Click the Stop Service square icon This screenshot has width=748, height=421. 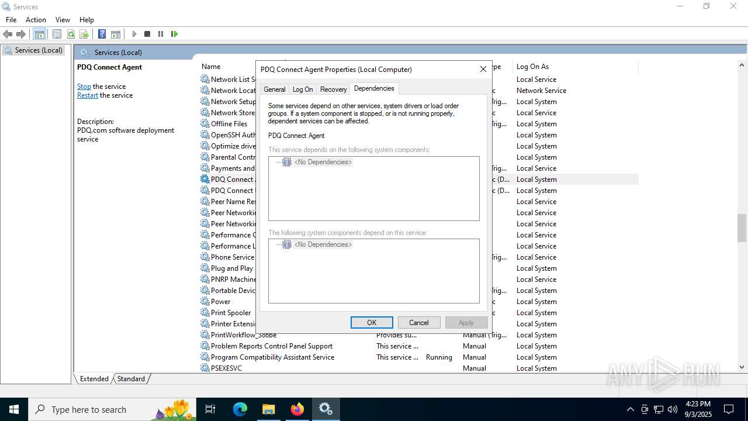[x=147, y=34]
